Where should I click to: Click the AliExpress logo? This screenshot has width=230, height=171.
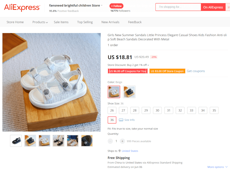(x=22, y=7)
